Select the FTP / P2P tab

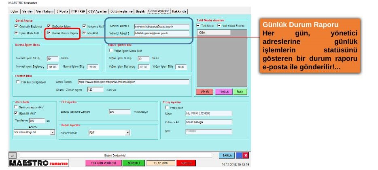78,11
